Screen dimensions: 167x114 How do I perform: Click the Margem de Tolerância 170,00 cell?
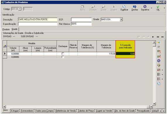106,54
